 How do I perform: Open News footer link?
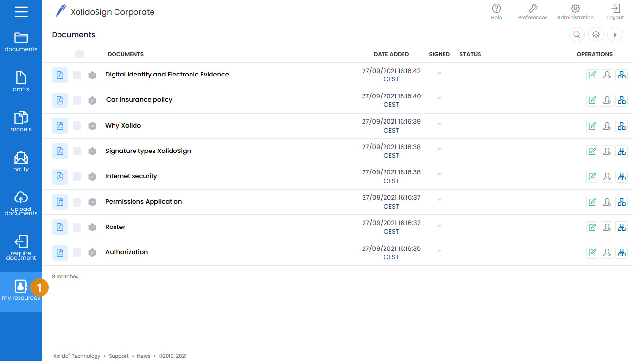(x=144, y=356)
